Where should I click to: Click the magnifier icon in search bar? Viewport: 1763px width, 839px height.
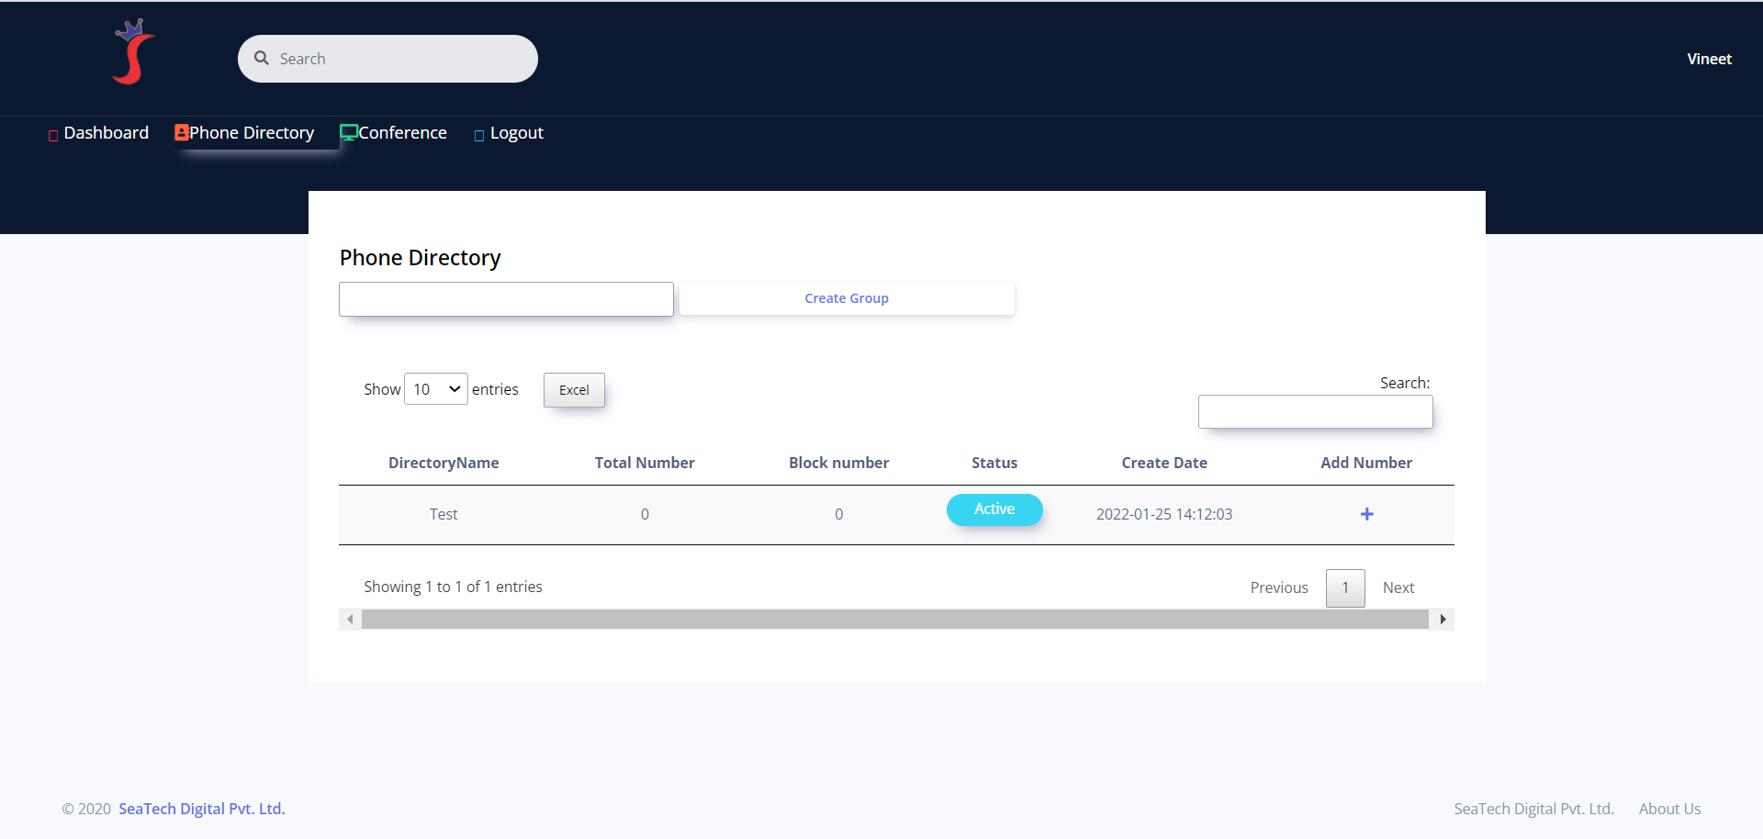262,59
